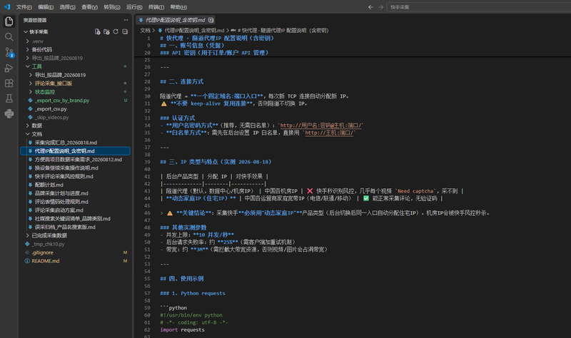The height and width of the screenshot is (338, 571).
Task: Click the 快手采集 command center search box
Action: pos(478,7)
